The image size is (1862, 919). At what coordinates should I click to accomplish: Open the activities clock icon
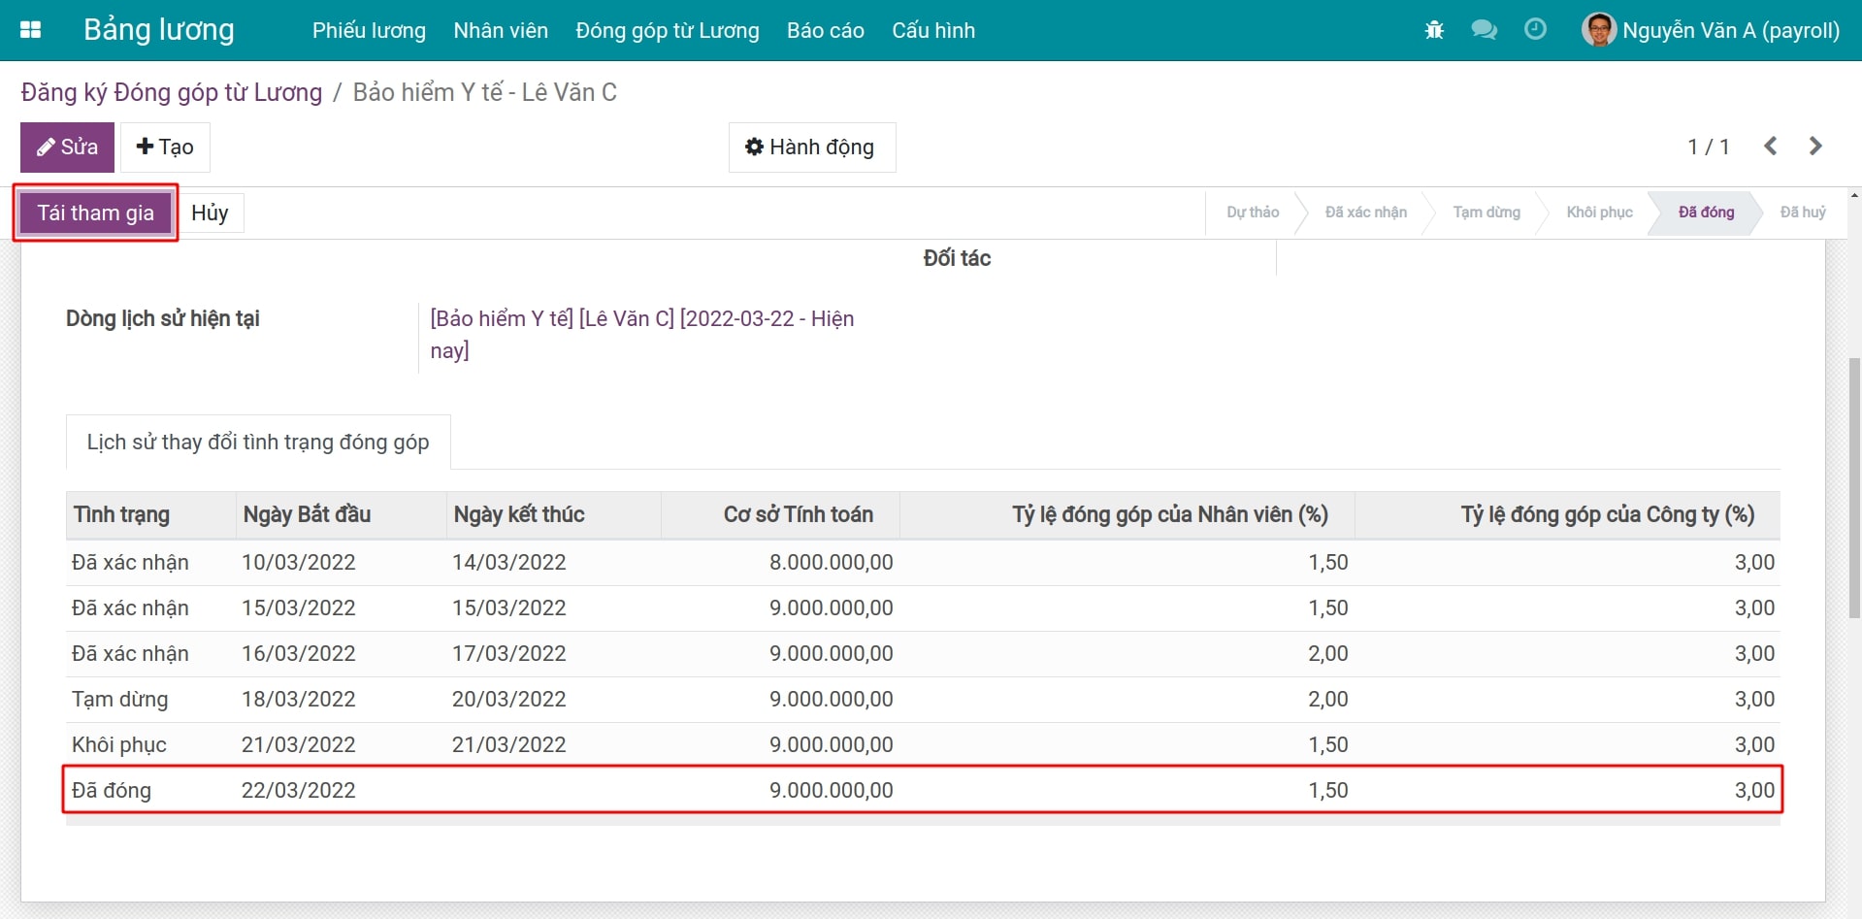(1535, 30)
